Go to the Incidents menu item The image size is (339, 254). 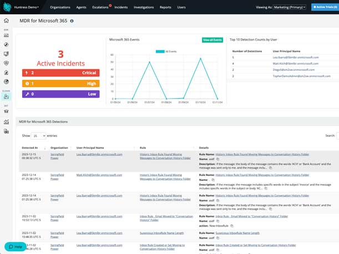(x=121, y=7)
